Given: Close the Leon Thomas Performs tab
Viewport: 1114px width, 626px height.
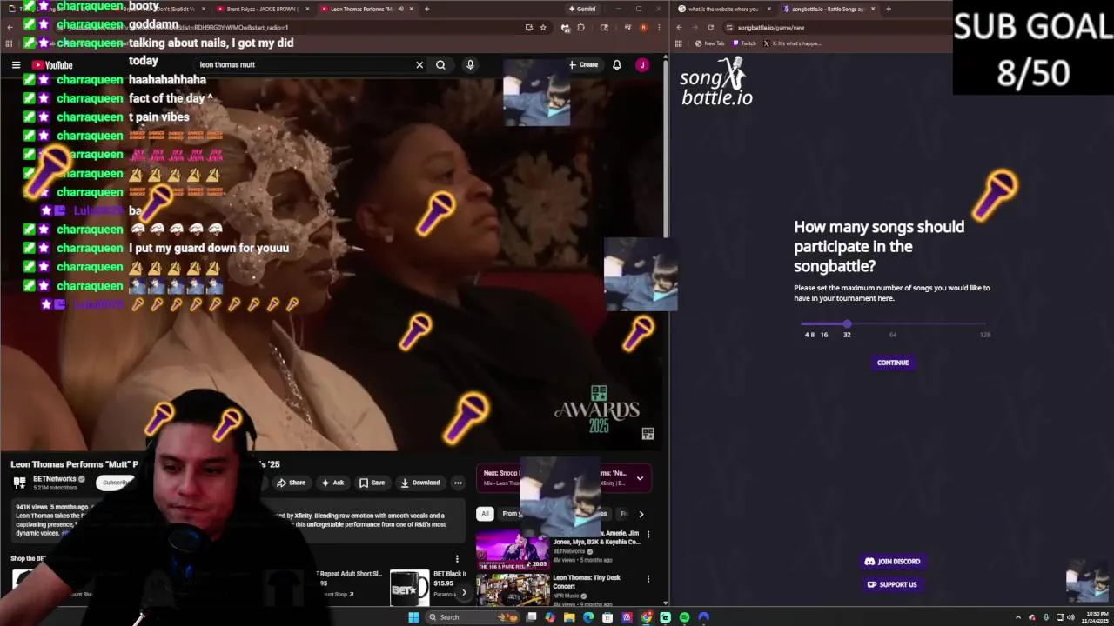Looking at the screenshot, I should 411,9.
